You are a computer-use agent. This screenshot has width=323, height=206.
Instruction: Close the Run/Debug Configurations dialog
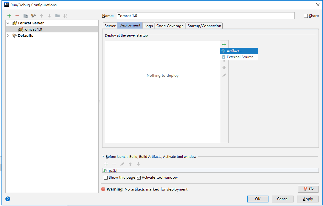pos(318,5)
